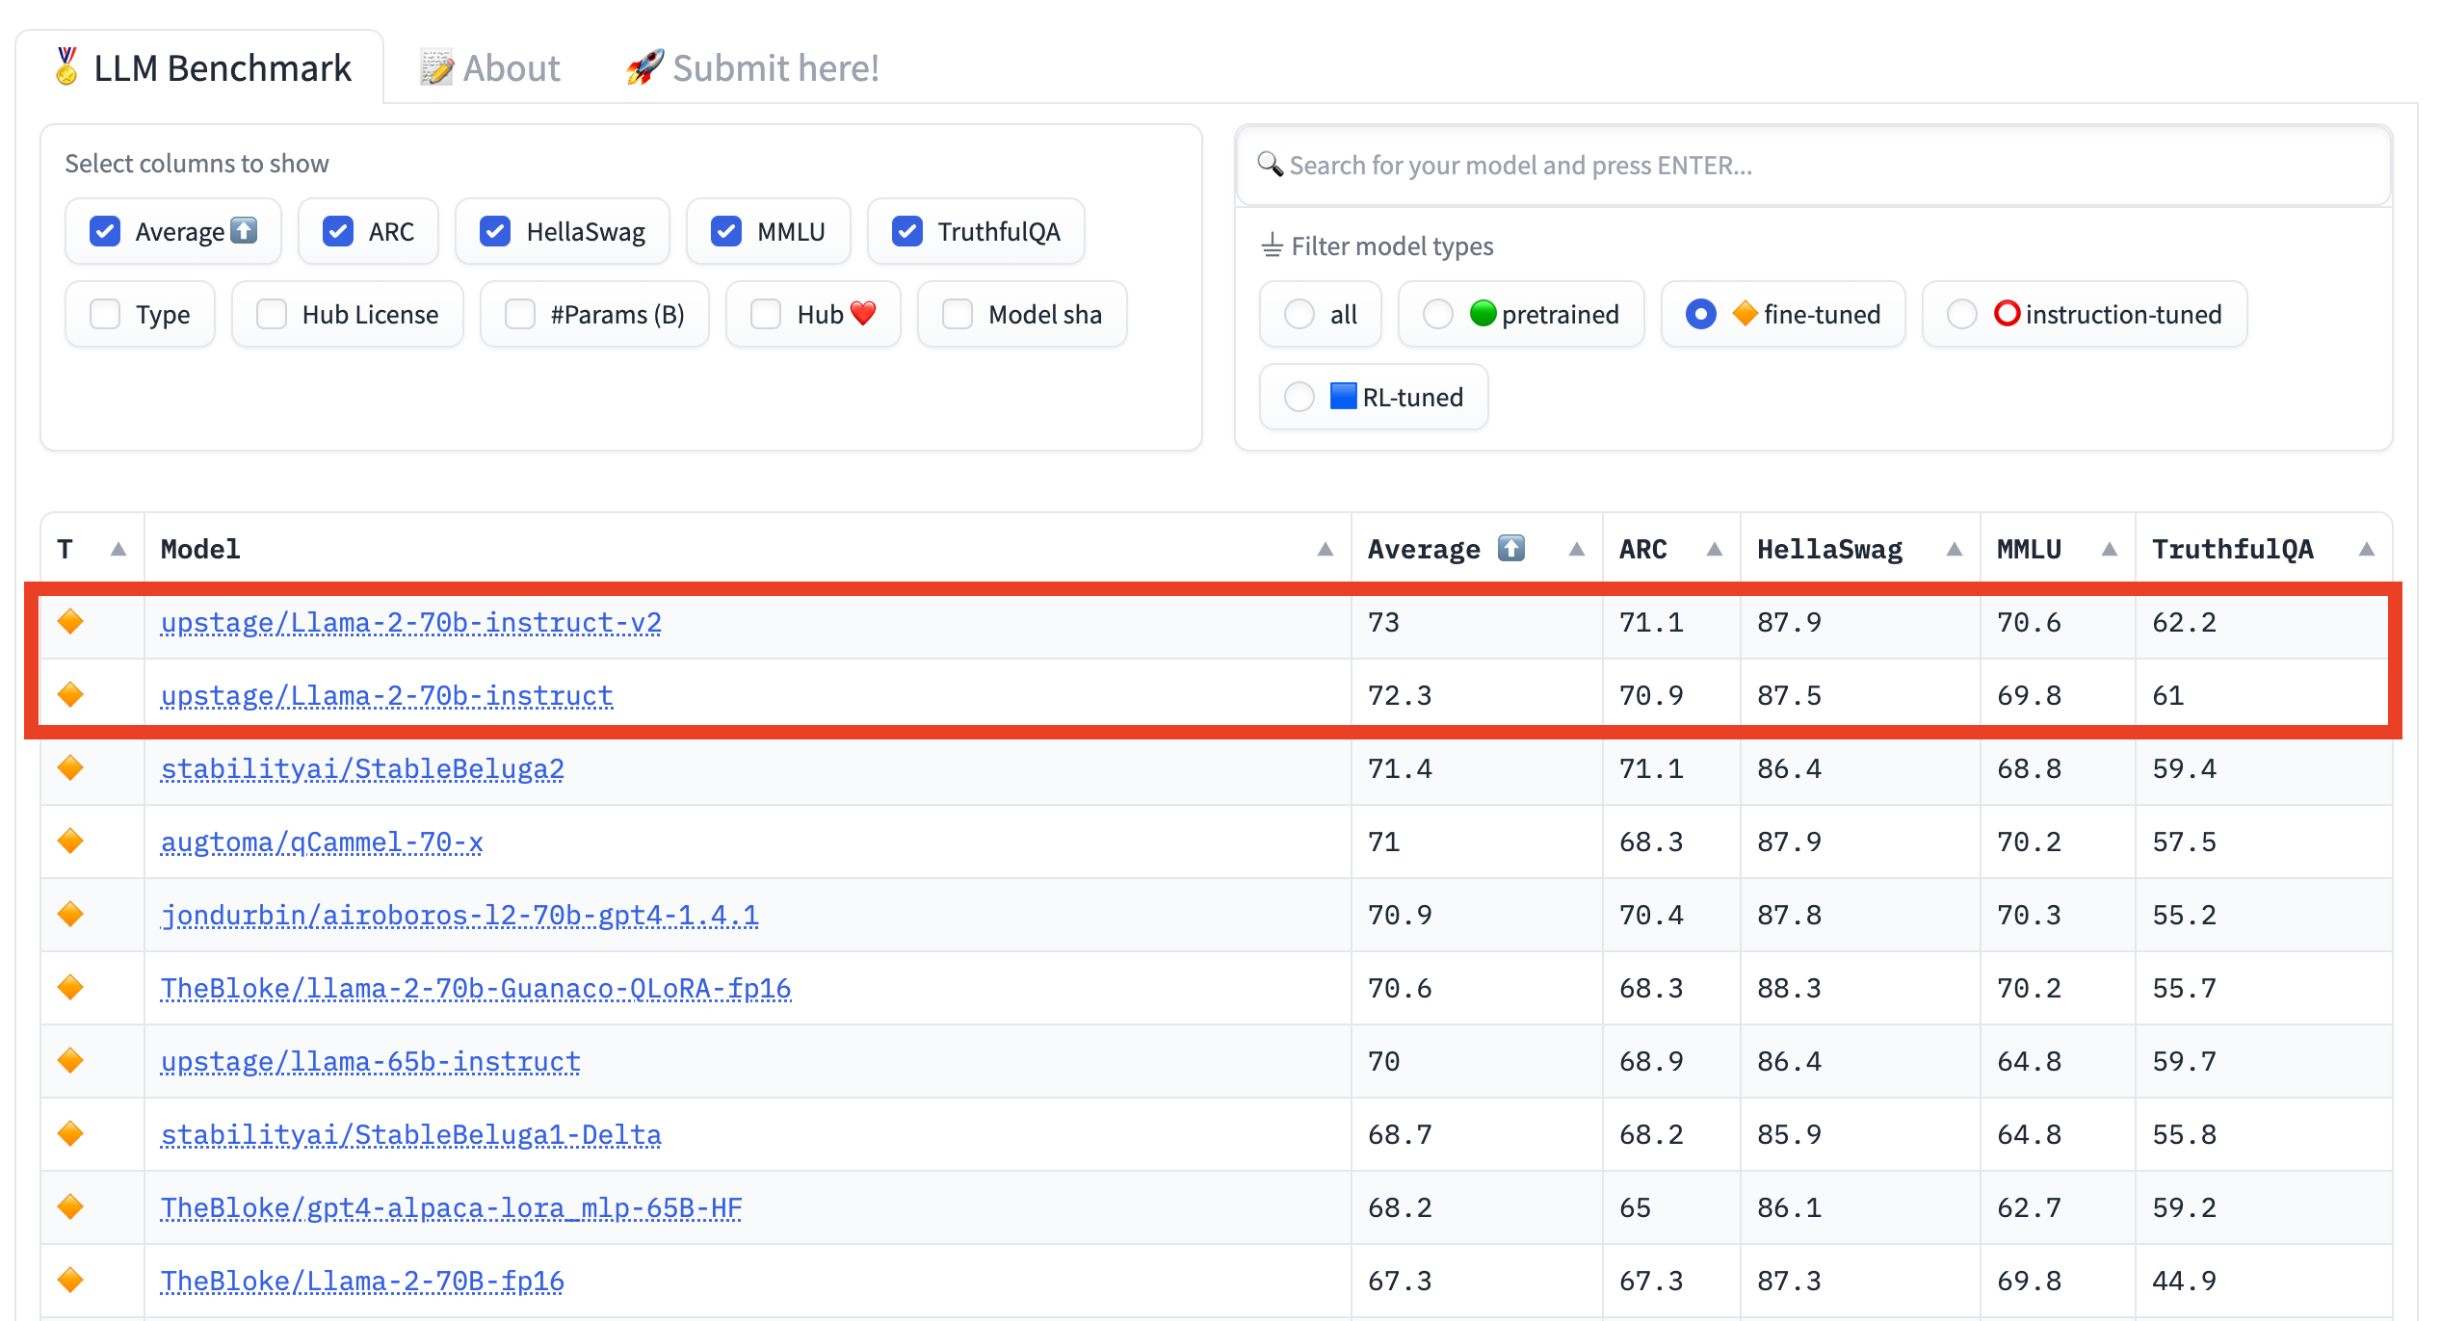Viewport: 2441px width, 1321px height.
Task: Click the red heart Hub icon
Action: coord(864,314)
